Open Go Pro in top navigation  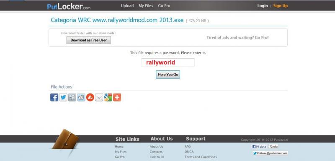(164, 6)
